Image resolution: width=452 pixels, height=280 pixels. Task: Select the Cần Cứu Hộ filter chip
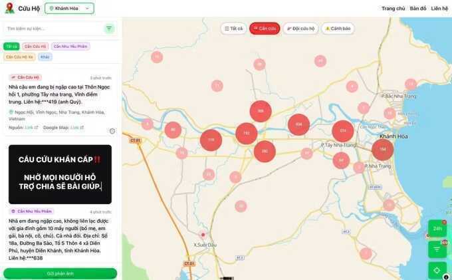[x=35, y=46]
